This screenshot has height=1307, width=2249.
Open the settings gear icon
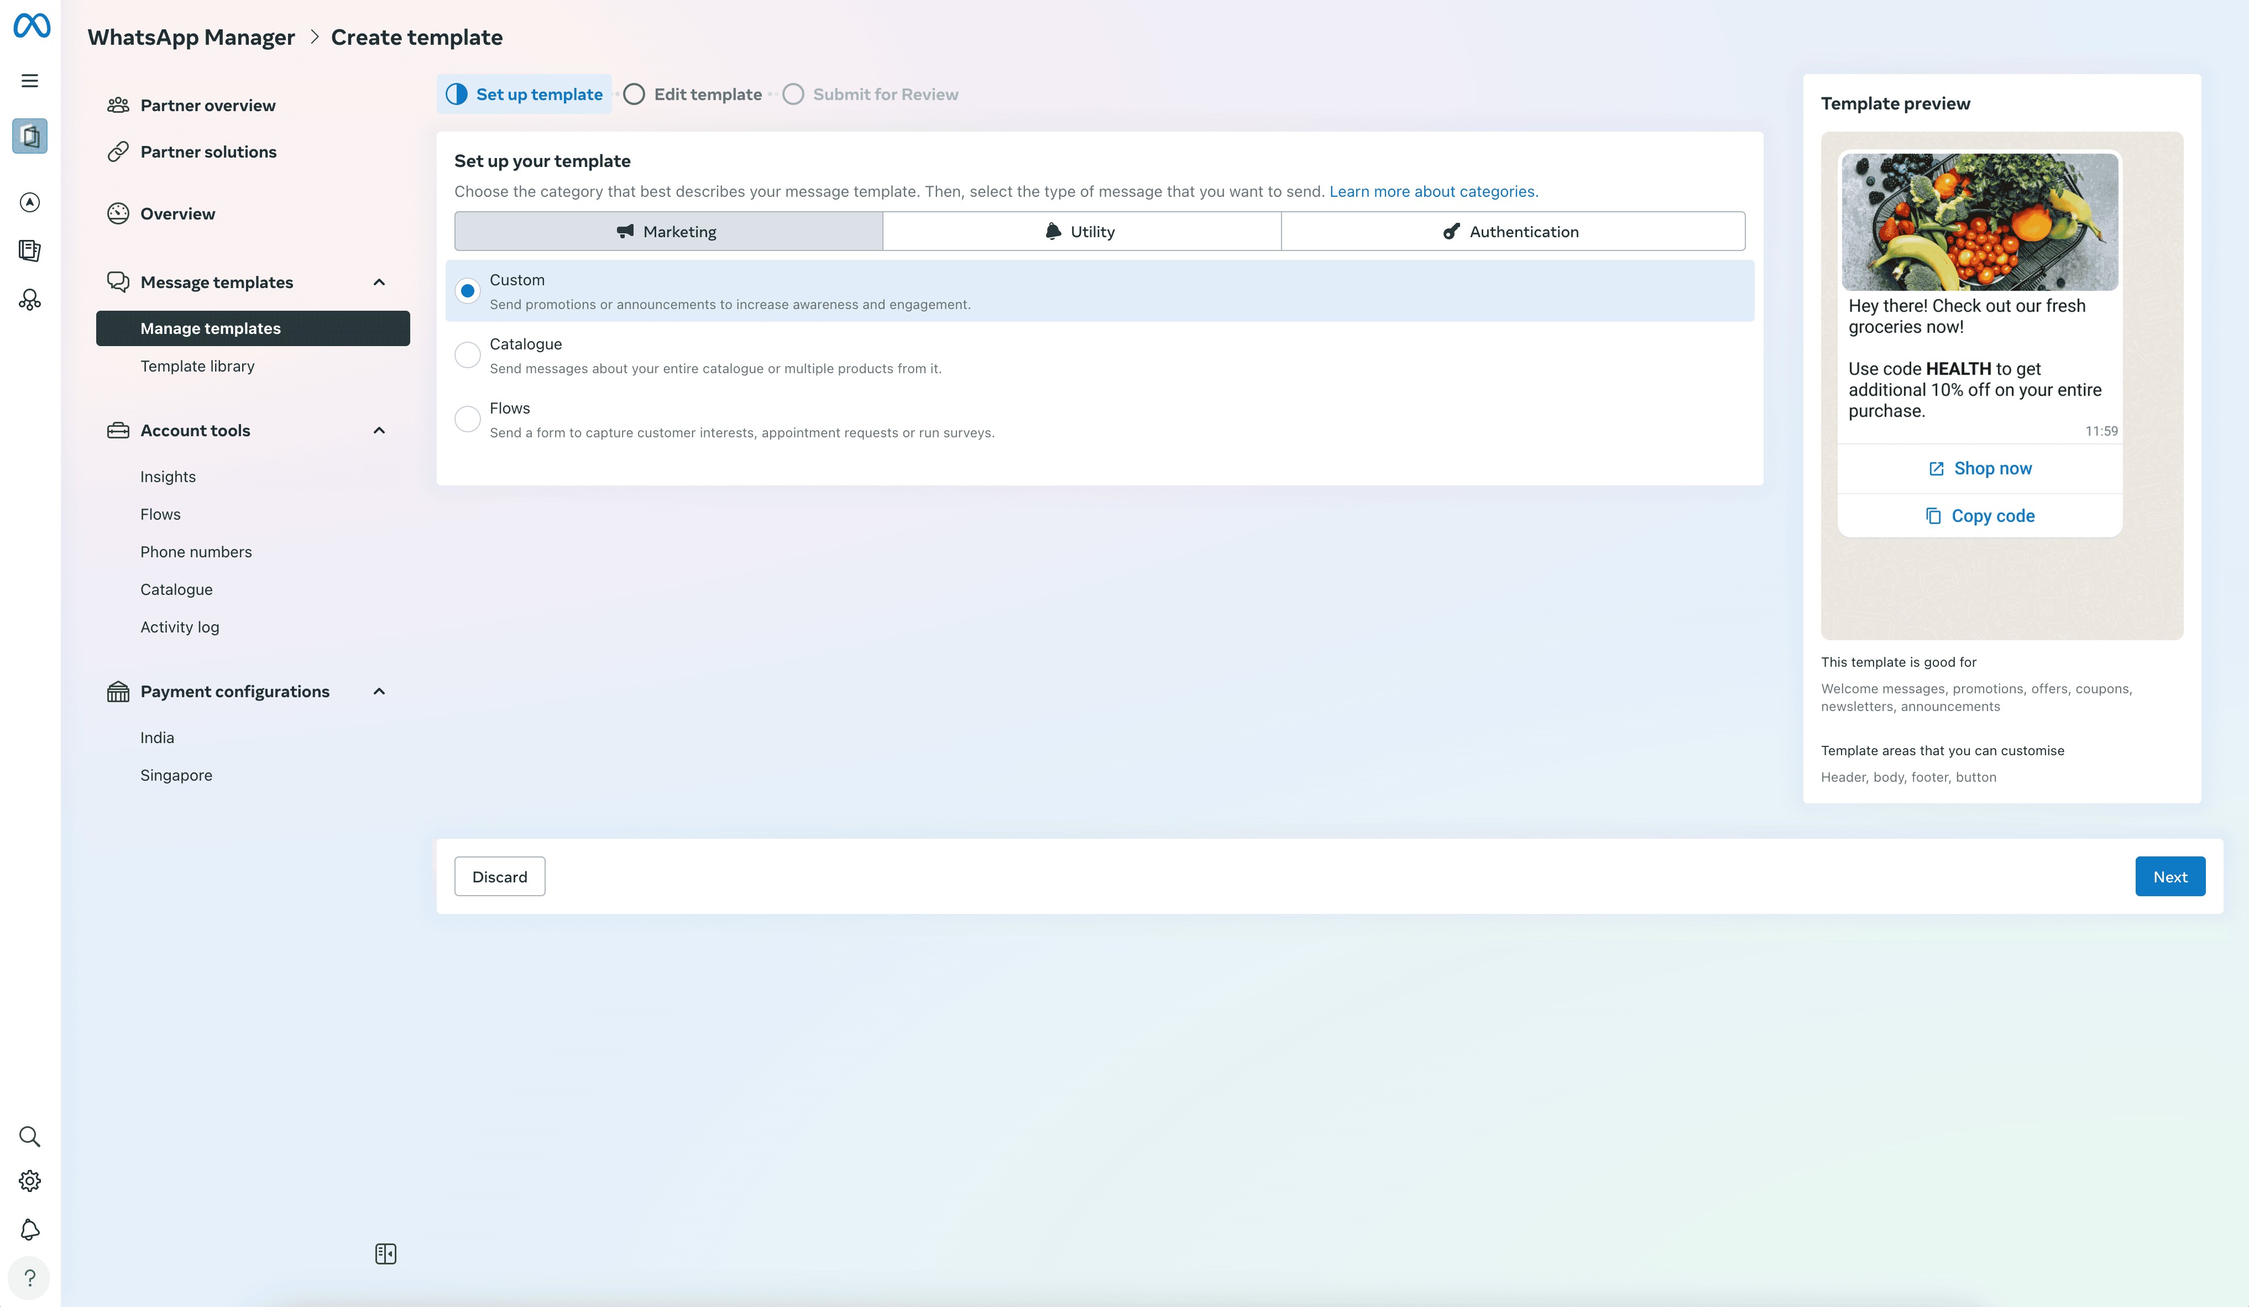pos(29,1181)
